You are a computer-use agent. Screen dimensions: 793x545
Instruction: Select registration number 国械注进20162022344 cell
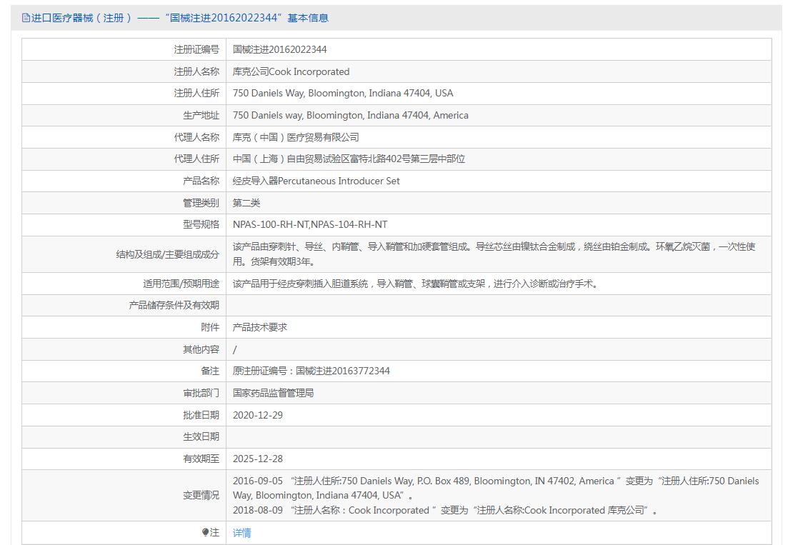tap(279, 49)
